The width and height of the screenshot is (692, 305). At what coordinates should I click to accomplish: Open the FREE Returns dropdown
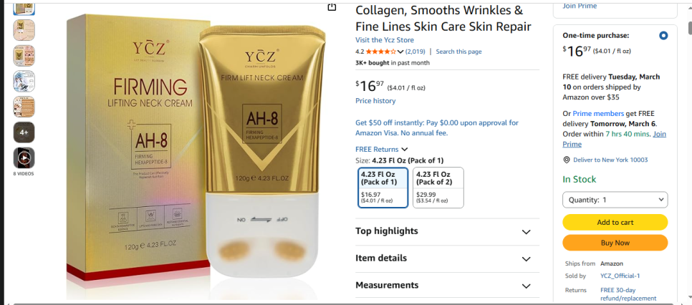click(381, 149)
